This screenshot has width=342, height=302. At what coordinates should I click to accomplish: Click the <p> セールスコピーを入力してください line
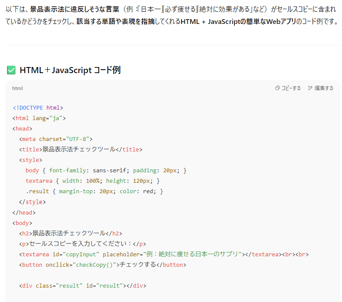(x=82, y=244)
